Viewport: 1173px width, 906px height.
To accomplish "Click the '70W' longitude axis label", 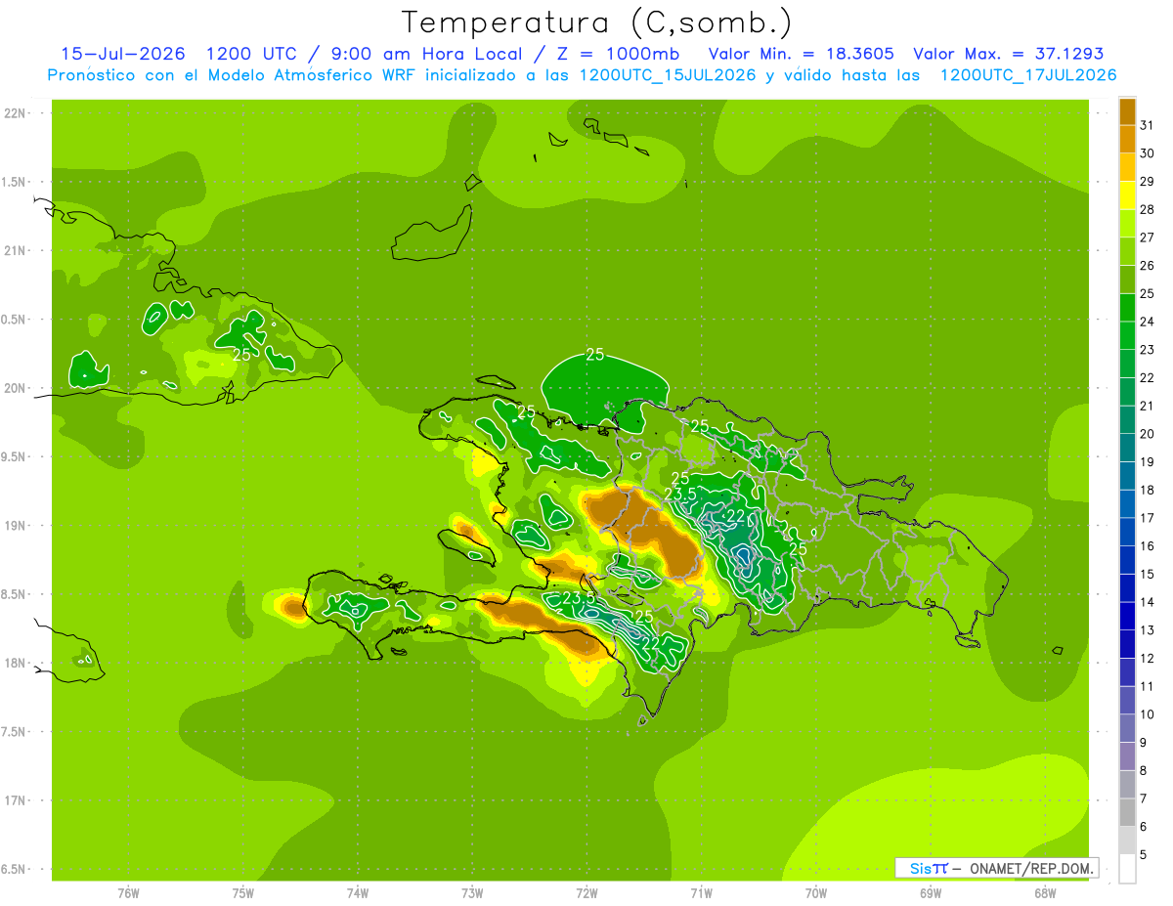I will [816, 893].
